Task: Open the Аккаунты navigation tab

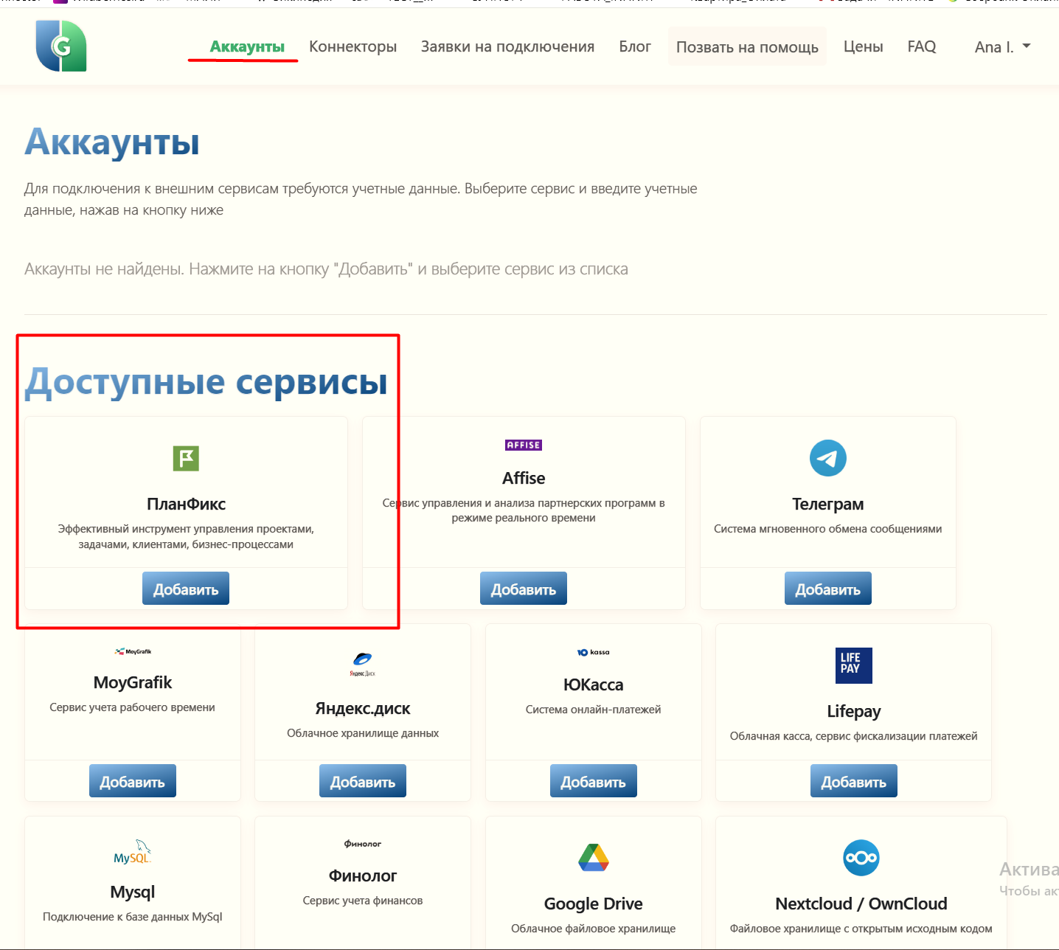Action: tap(247, 46)
